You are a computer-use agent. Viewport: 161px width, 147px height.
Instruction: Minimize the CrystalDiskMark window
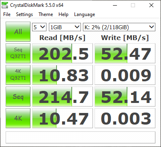pos(115,5)
